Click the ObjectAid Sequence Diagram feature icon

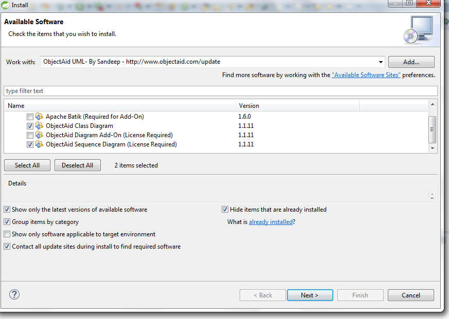coord(40,144)
